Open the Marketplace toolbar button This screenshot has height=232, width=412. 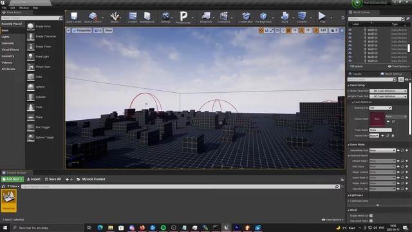coord(147,17)
